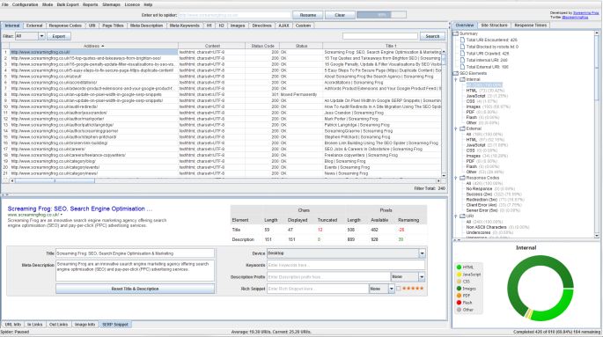Click the up arrow of results table scrollbar
The height and width of the screenshot is (337, 603).
pyautogui.click(x=444, y=52)
